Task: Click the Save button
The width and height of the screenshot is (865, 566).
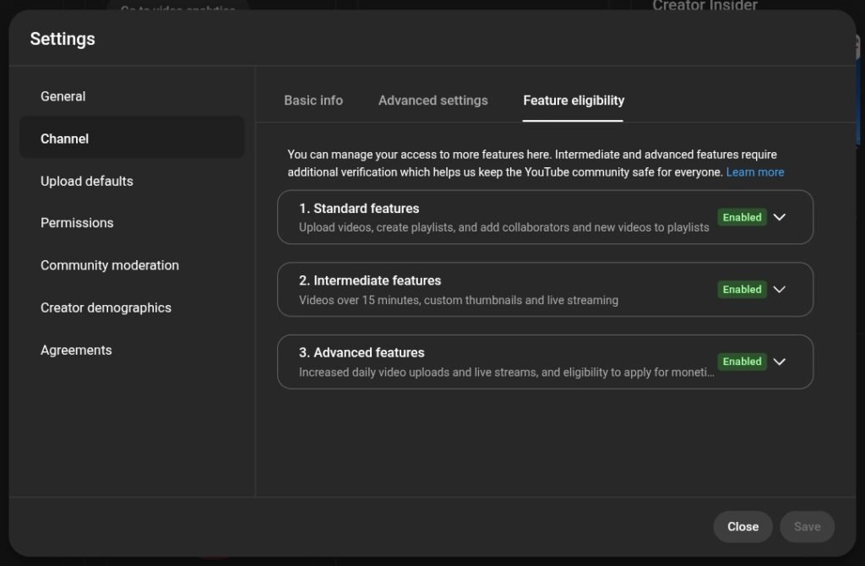Action: (x=807, y=526)
